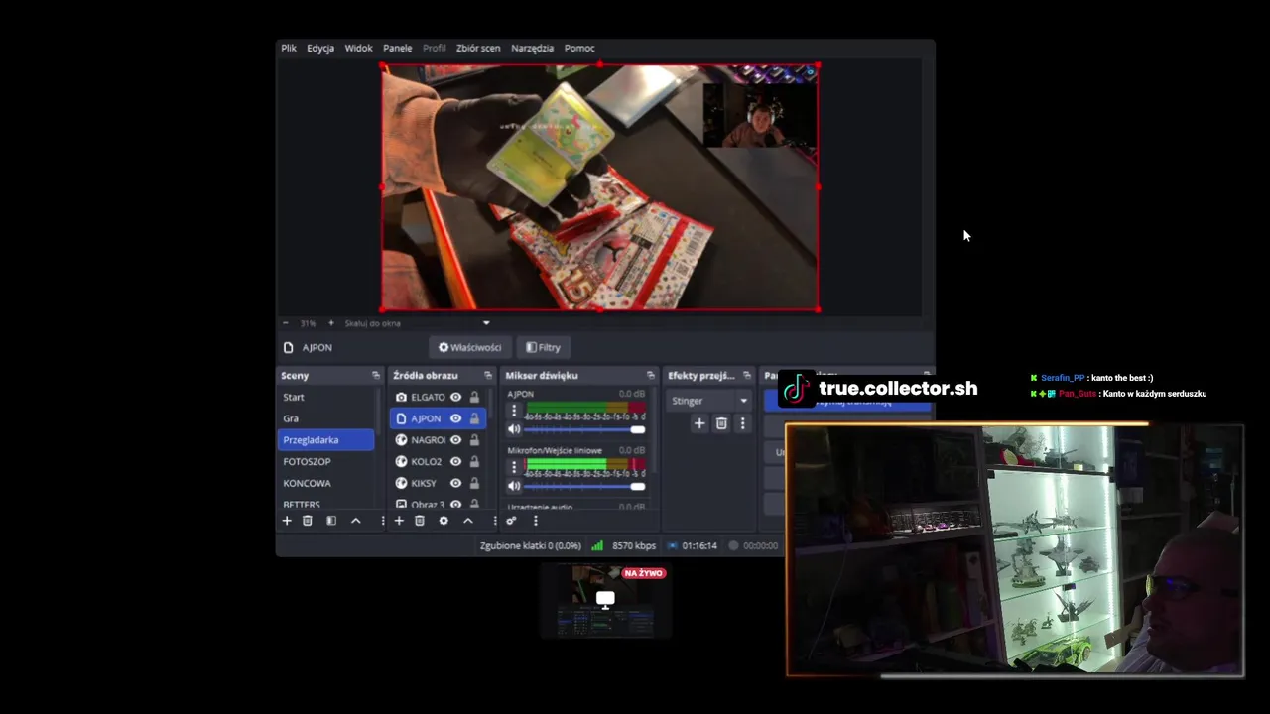Open source properties gear in Źródła toolbar
This screenshot has height=714, width=1270.
444,521
